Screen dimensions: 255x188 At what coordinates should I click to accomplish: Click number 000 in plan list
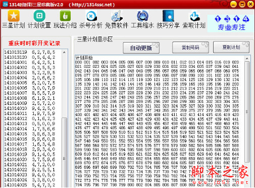(78, 62)
